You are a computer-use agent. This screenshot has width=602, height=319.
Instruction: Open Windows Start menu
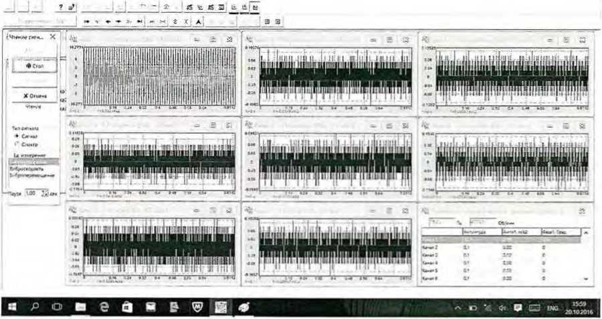pyautogui.click(x=13, y=307)
